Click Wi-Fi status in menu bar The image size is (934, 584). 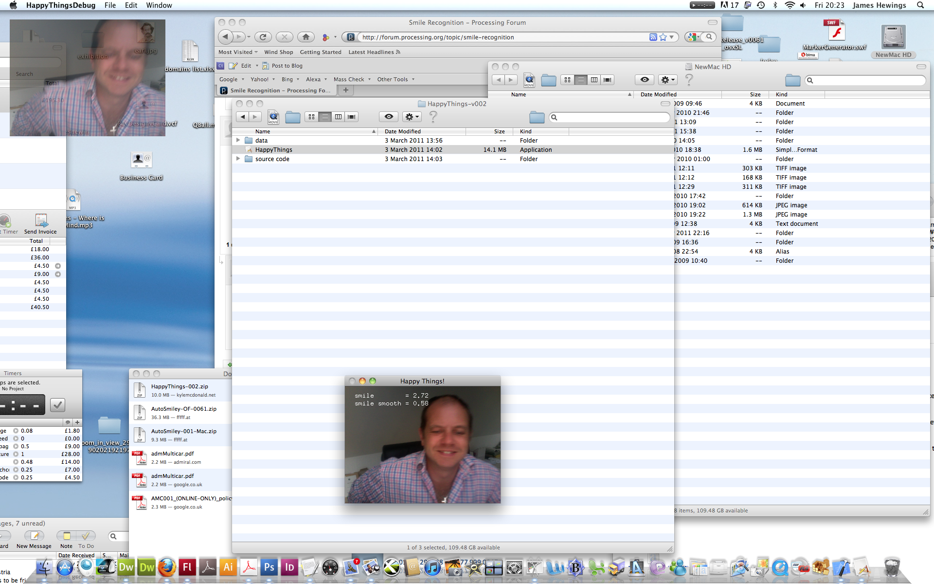[x=789, y=5]
